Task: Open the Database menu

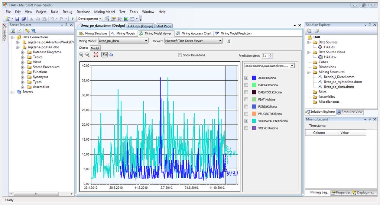Action: pyautogui.click(x=83, y=12)
